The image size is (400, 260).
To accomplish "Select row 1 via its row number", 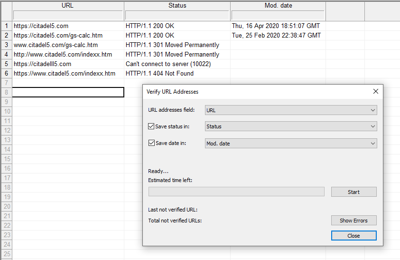I will click(6, 26).
